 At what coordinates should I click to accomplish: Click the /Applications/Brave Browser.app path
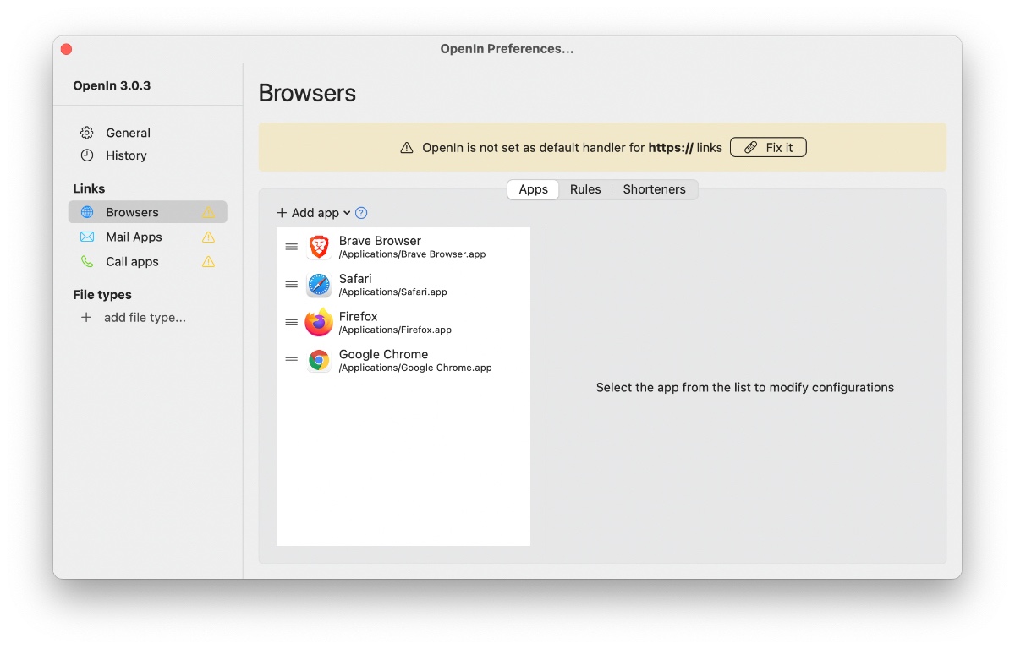click(x=412, y=254)
